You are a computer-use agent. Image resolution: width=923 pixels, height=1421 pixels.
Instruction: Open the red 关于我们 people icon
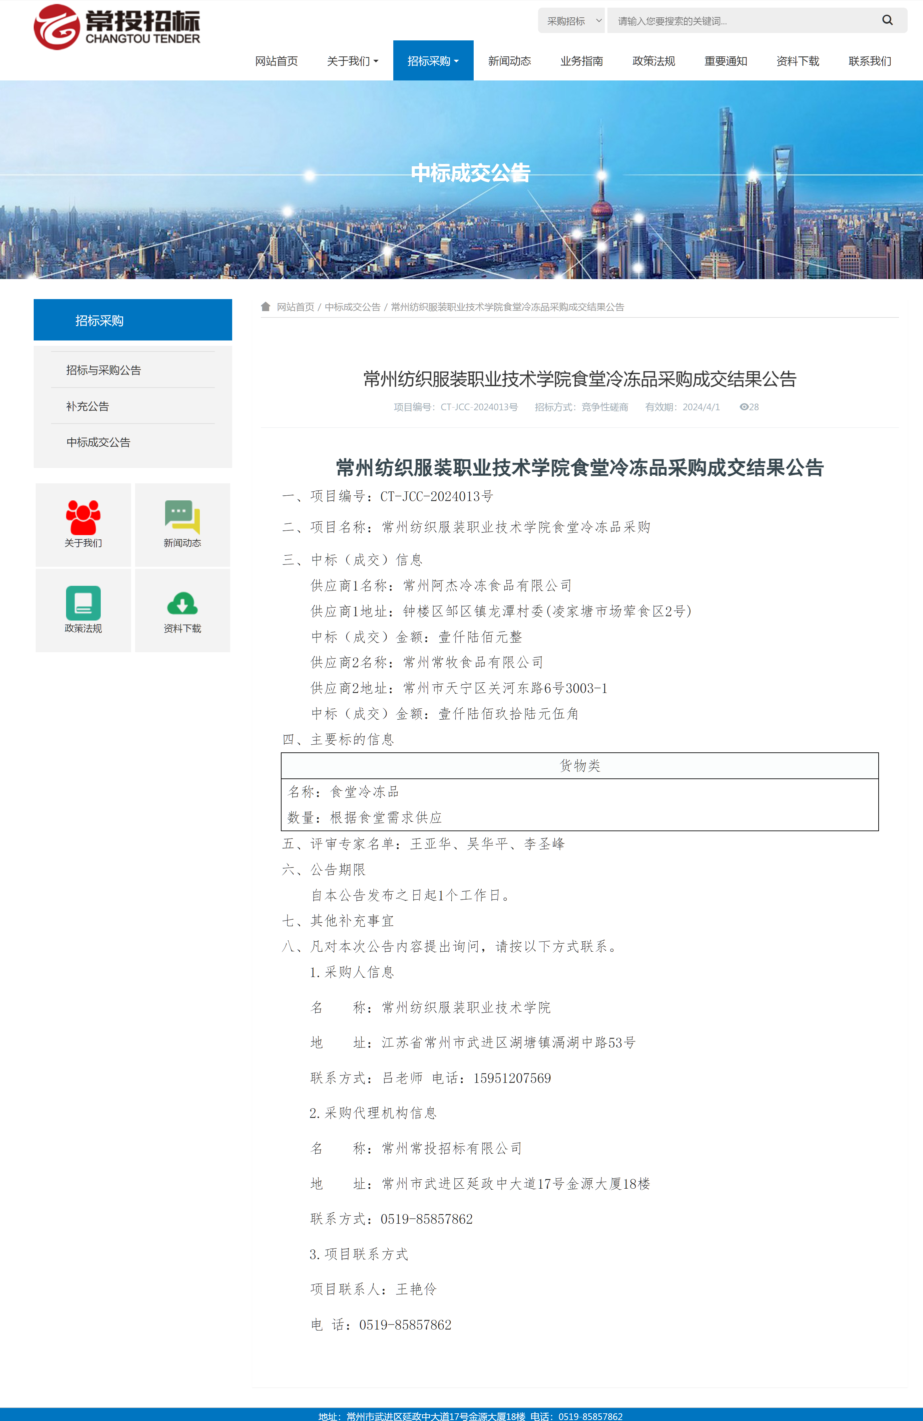83,517
